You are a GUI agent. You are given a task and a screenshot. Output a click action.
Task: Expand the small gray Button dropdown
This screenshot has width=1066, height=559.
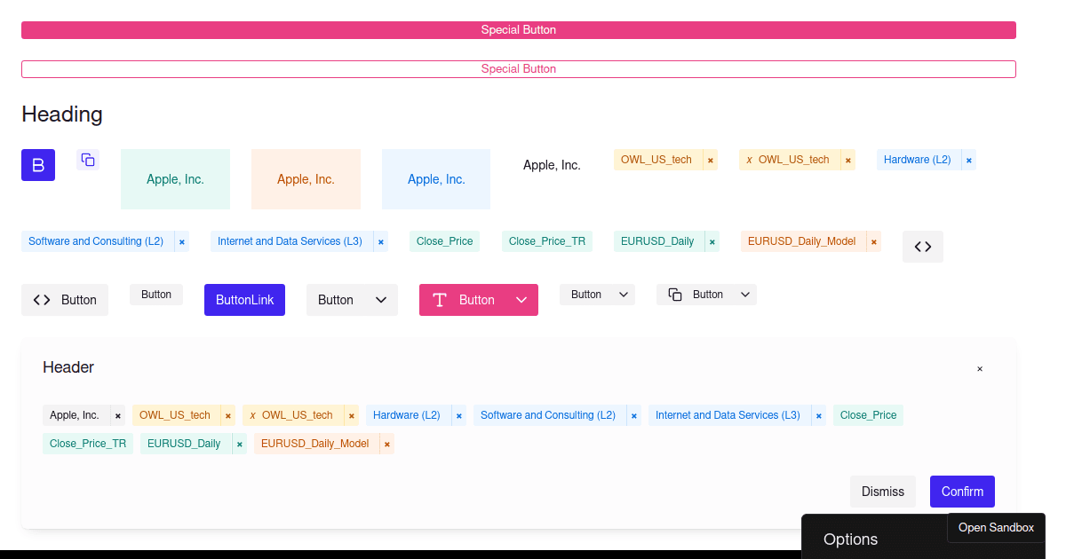[623, 295]
